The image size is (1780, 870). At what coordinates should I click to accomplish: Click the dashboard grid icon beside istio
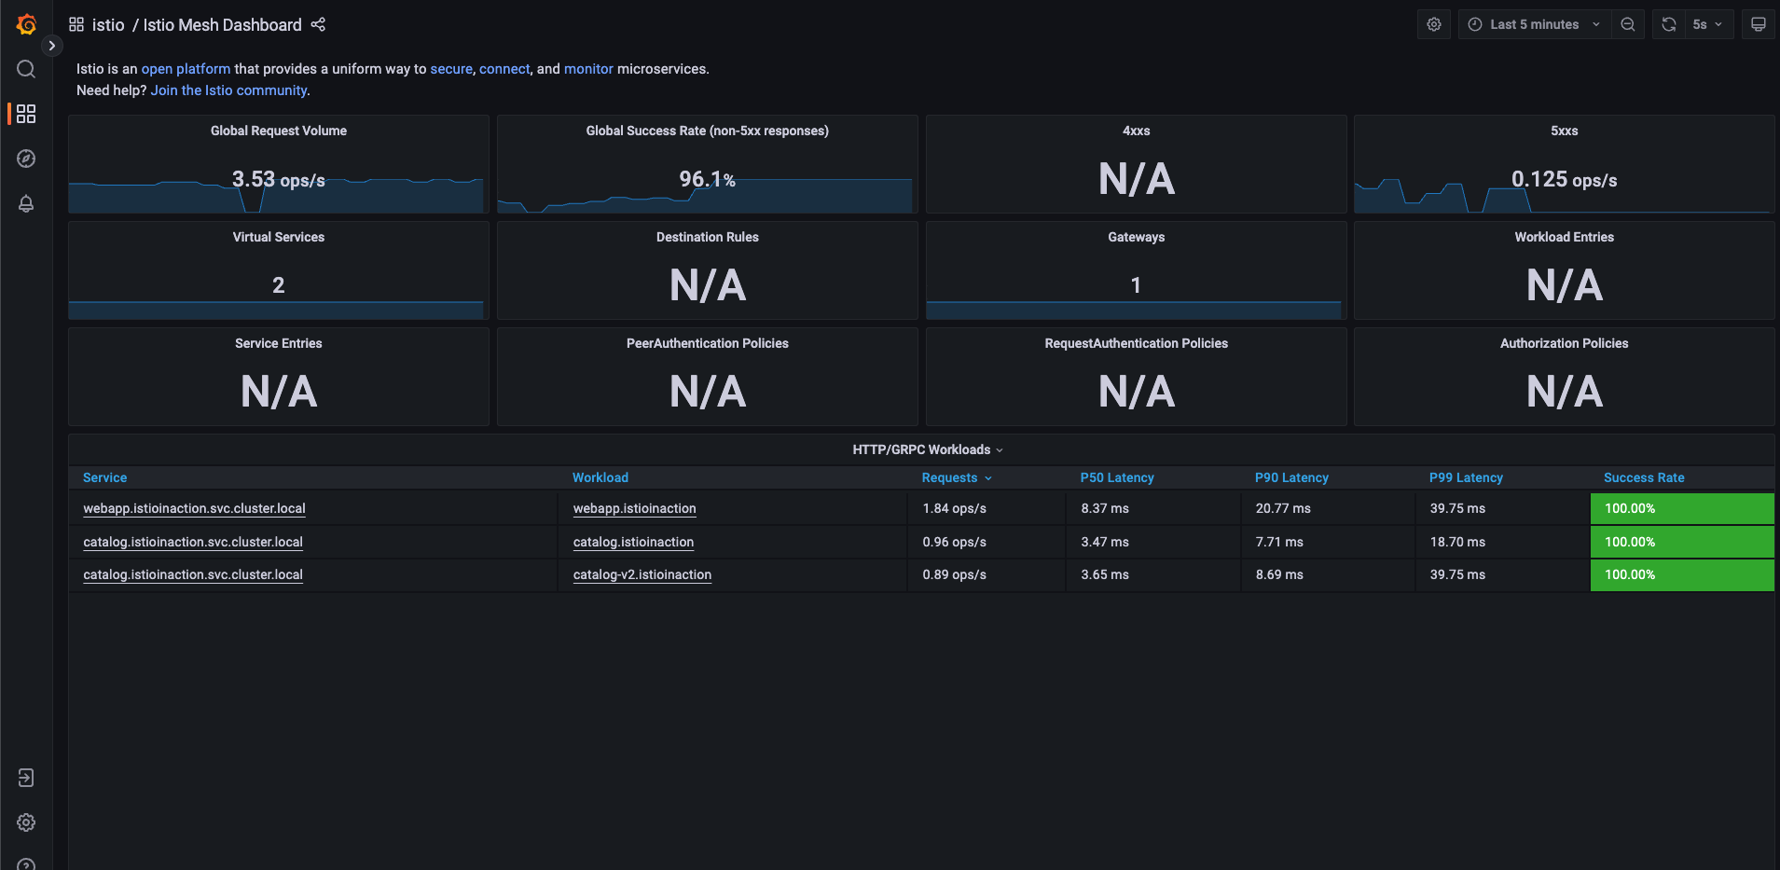click(76, 24)
